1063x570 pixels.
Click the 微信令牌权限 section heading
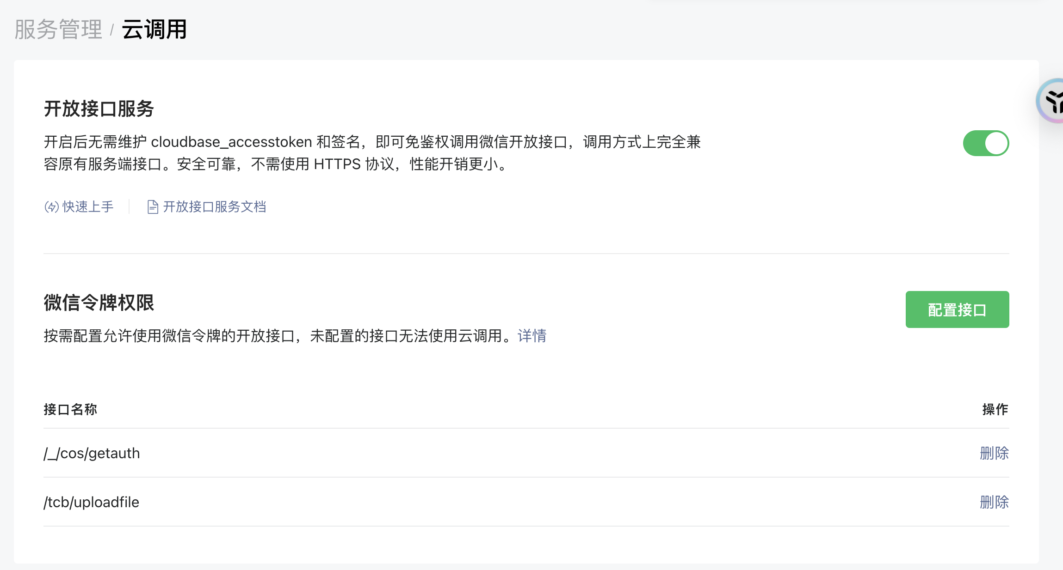99,303
